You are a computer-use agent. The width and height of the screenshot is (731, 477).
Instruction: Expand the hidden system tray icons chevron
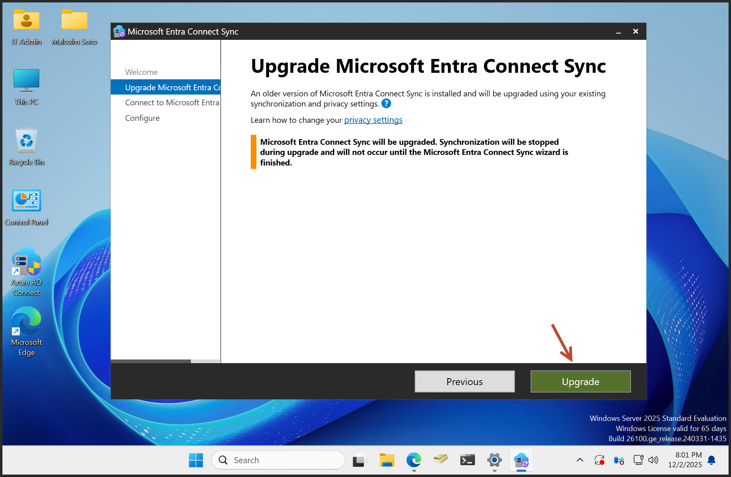tap(580, 460)
